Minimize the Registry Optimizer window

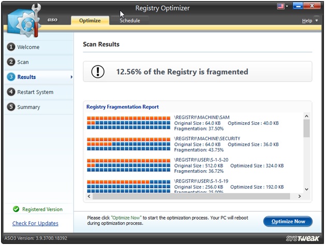click(298, 6)
